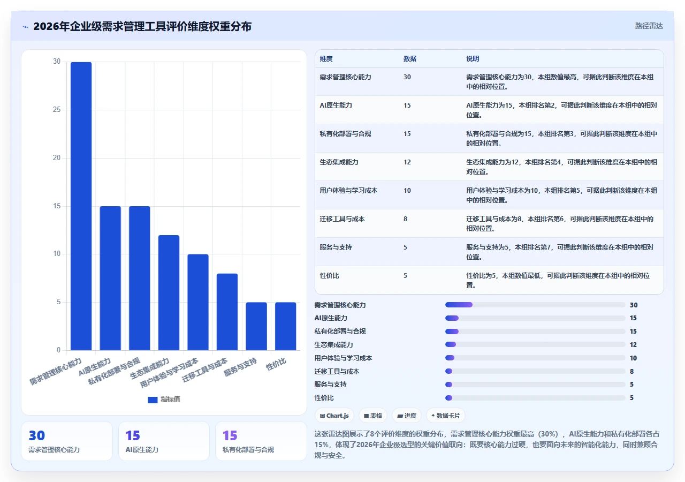Open the 15 AI原生能力 data card

tap(164, 441)
